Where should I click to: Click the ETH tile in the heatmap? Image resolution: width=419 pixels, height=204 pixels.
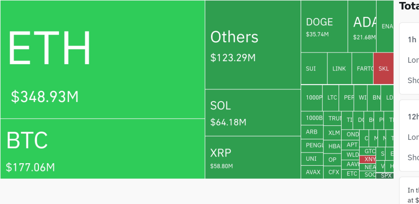click(102, 59)
